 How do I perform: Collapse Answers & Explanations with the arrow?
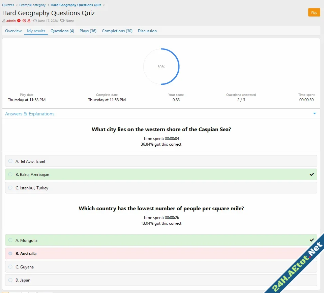314,114
